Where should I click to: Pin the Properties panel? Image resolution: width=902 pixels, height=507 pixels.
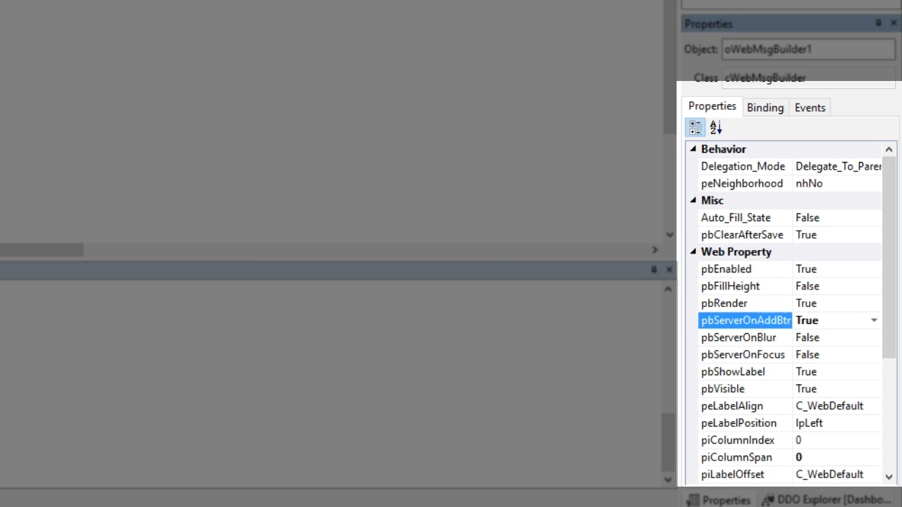click(878, 23)
